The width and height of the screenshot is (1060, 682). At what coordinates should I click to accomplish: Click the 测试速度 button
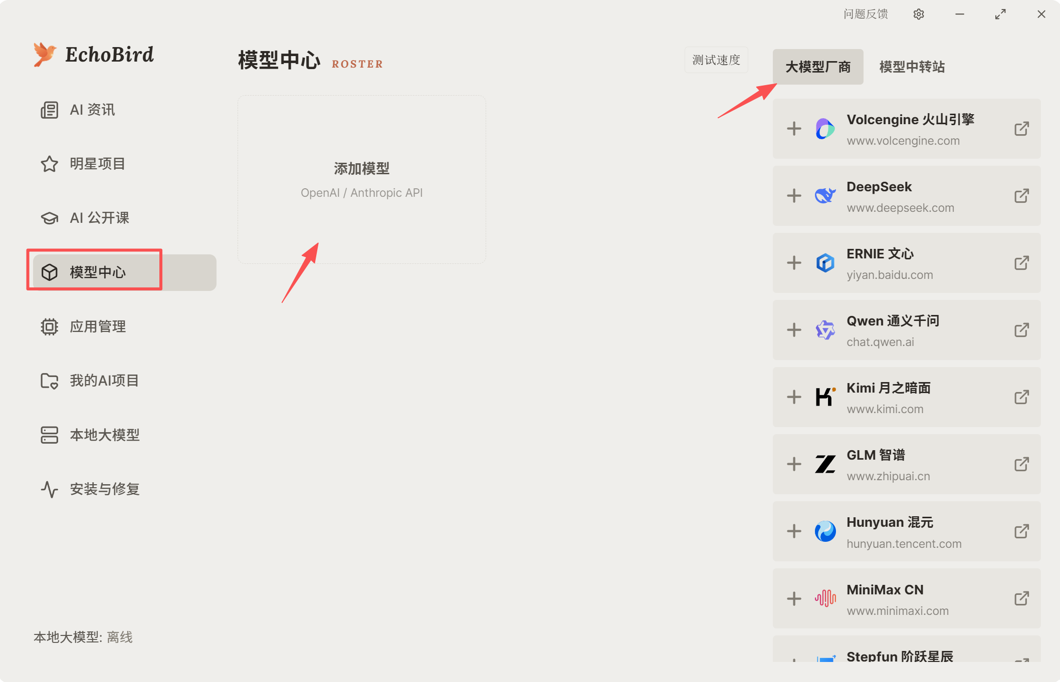[x=716, y=60]
